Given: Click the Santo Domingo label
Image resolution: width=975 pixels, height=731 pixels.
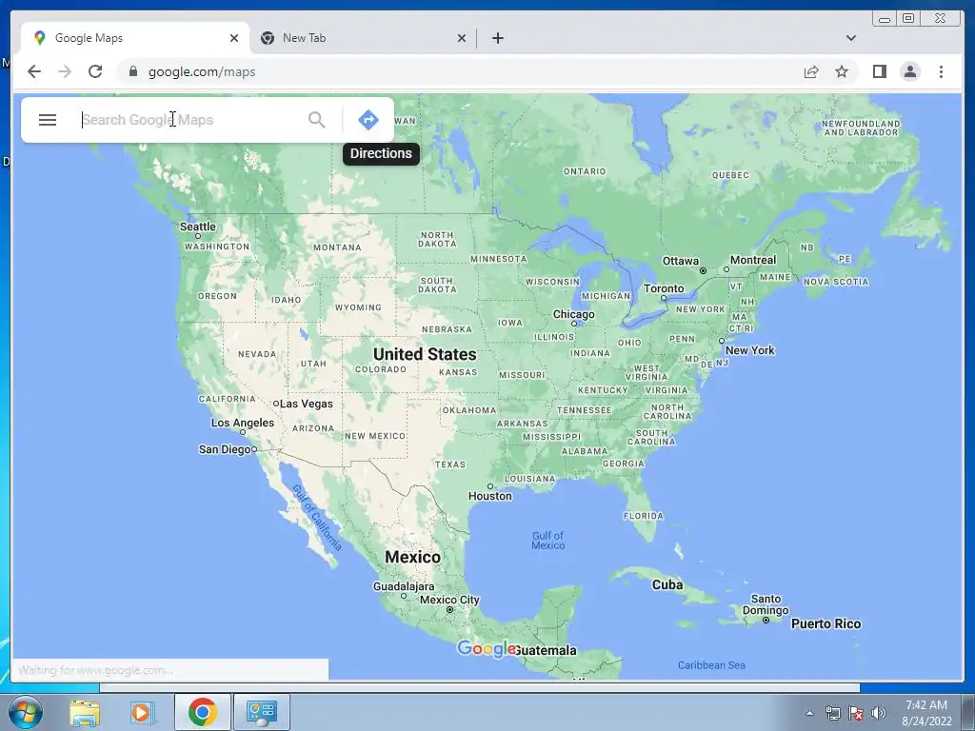Looking at the screenshot, I should (x=766, y=604).
